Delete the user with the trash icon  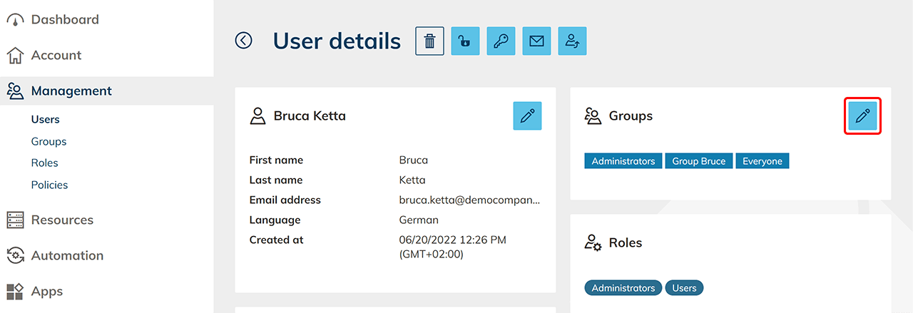pos(429,41)
